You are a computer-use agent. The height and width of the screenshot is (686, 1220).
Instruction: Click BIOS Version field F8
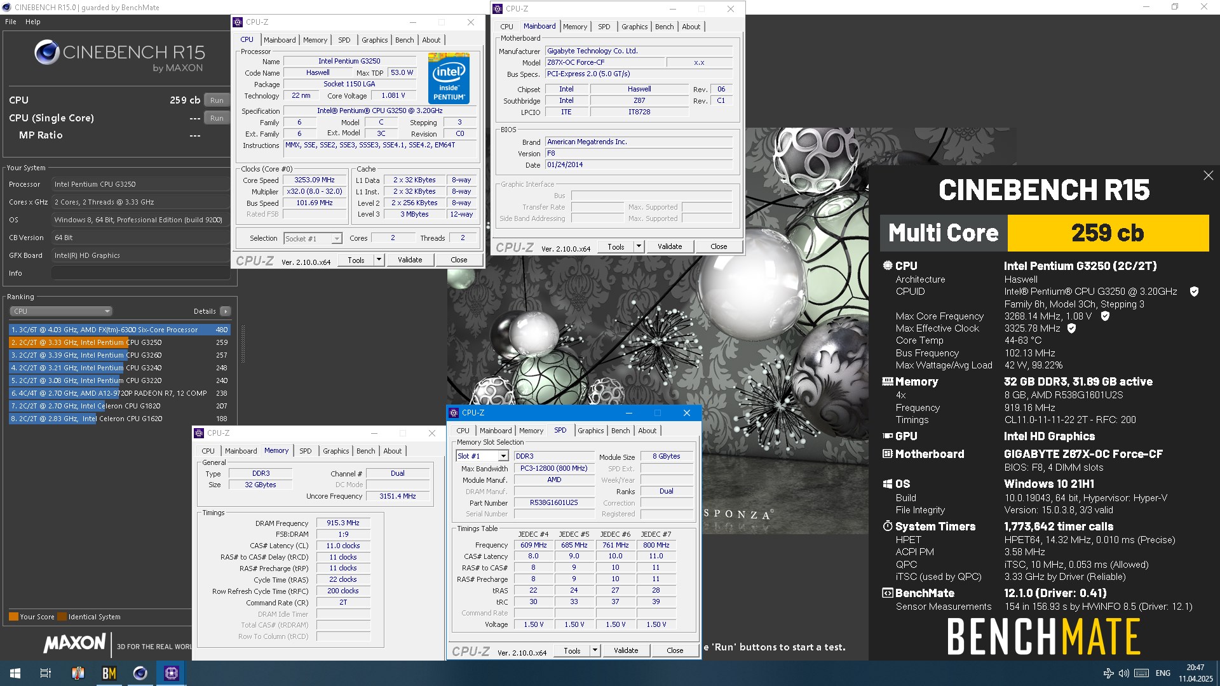click(x=639, y=153)
